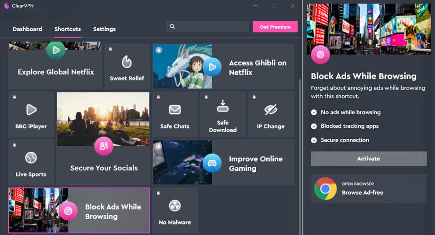Click the Sweet Relief label text
The image size is (435, 235).
[x=127, y=79]
